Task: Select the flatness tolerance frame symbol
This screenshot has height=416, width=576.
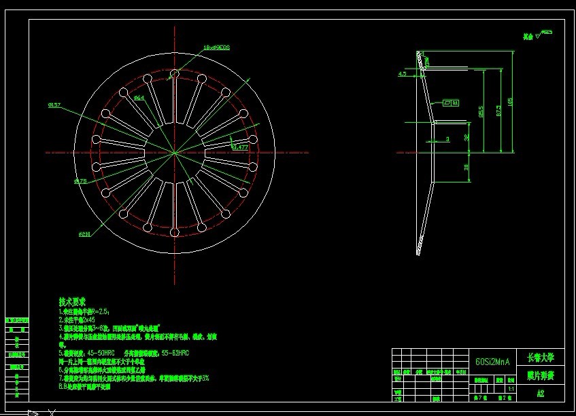Action: tap(450, 103)
